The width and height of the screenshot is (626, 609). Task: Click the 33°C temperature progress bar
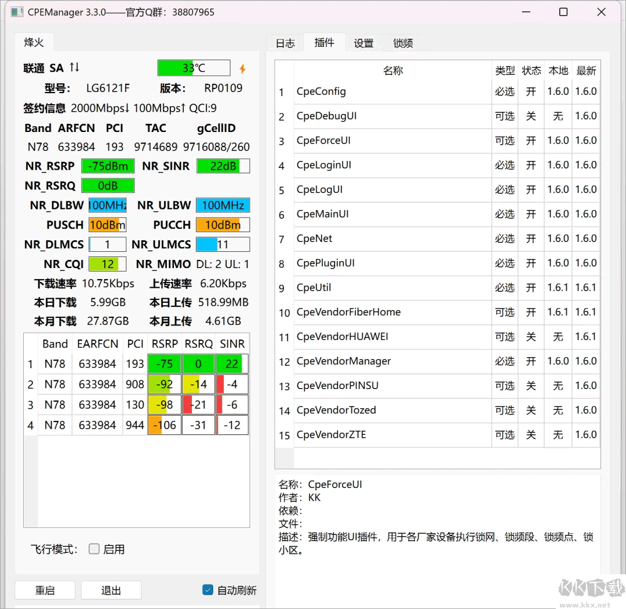(194, 68)
